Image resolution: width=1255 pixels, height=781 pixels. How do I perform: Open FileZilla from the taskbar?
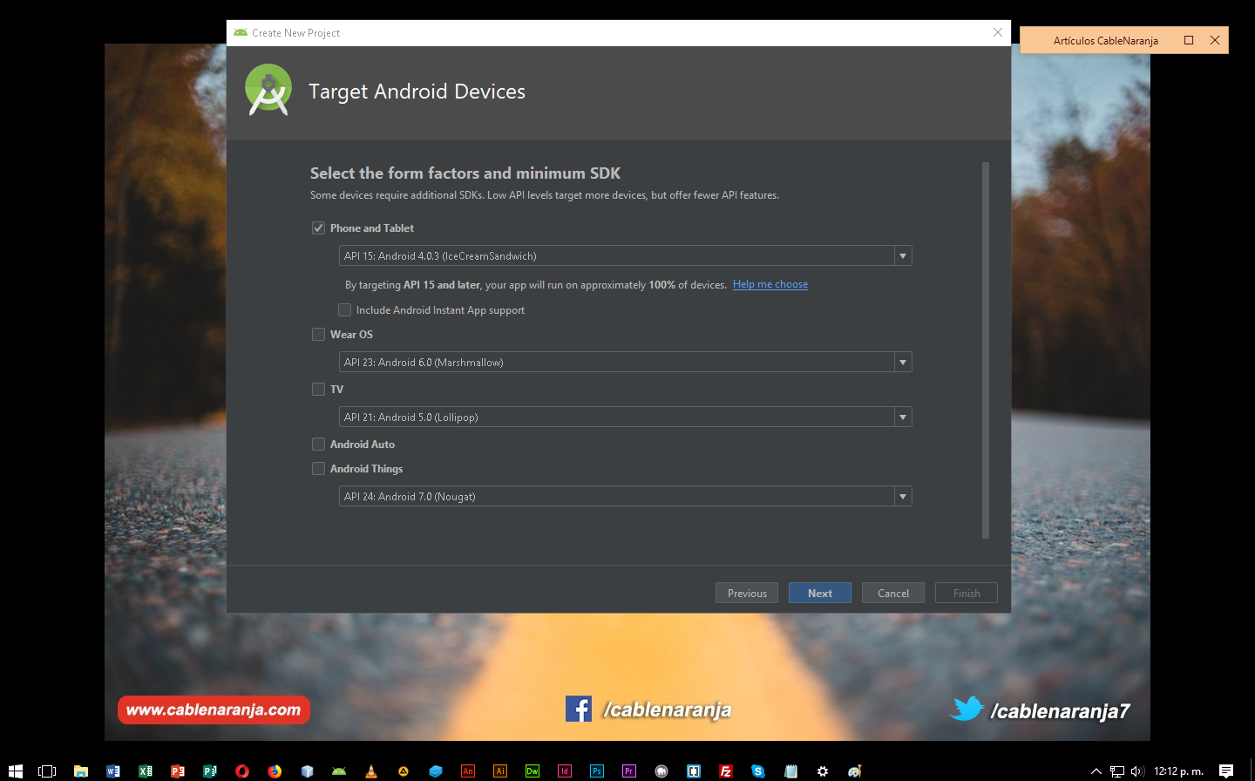click(725, 770)
